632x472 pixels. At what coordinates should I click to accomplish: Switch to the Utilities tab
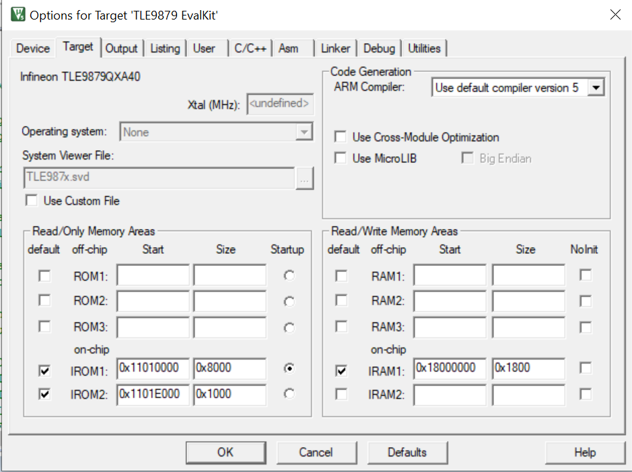point(425,48)
